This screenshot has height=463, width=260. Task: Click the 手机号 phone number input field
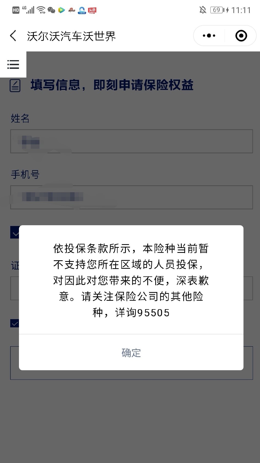[131, 197]
